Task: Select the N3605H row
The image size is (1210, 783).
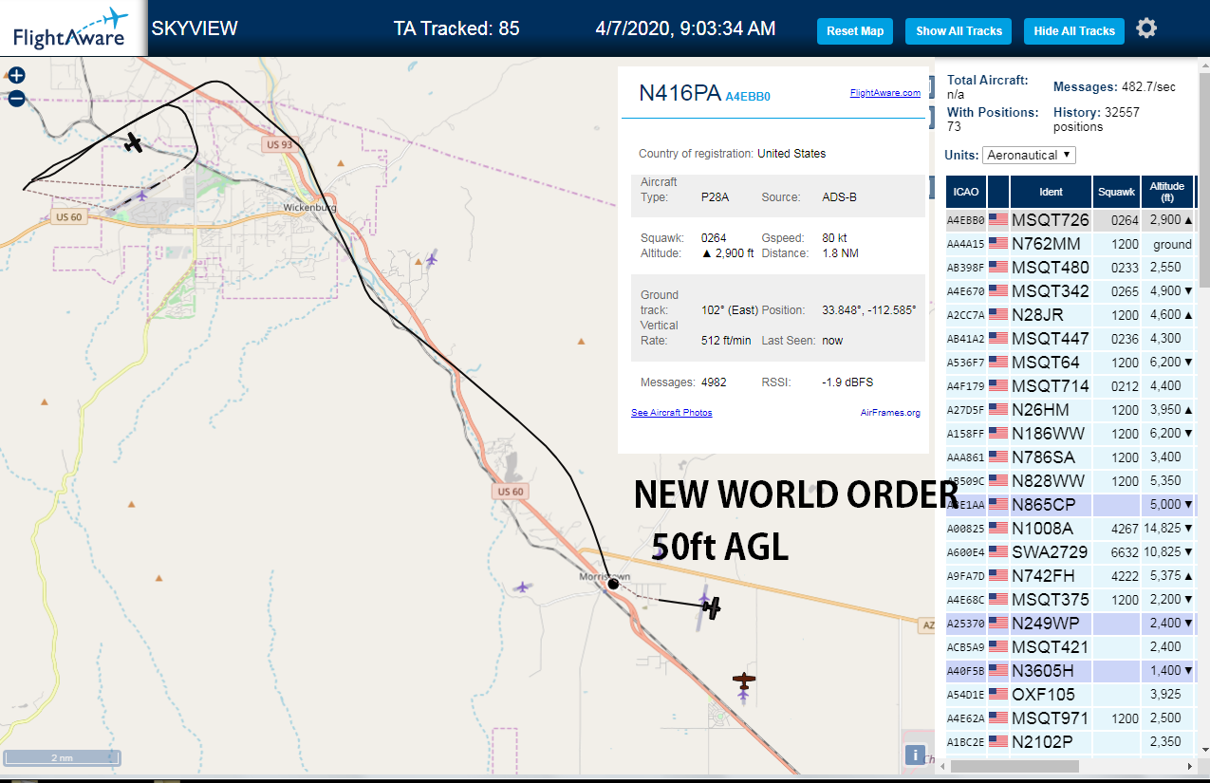Action: coord(1070,671)
